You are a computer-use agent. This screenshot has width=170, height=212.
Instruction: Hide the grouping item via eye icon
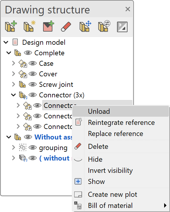33,147
